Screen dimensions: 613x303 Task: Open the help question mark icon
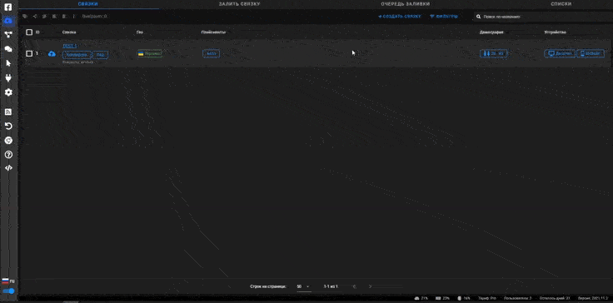pyautogui.click(x=8, y=155)
